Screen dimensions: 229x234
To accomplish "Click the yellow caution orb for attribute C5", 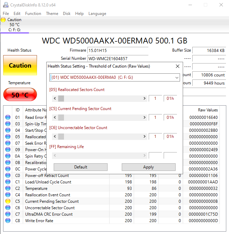I will 8,201.
